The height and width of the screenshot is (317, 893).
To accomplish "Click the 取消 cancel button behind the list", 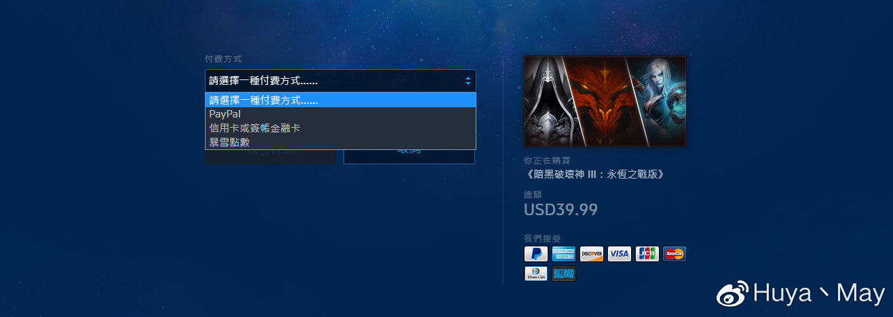I will tap(409, 156).
